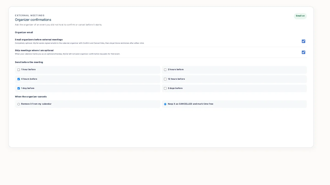This screenshot has height=185, width=330.
Task: Click the Send before the meeting label
Action: pyautogui.click(x=29, y=62)
